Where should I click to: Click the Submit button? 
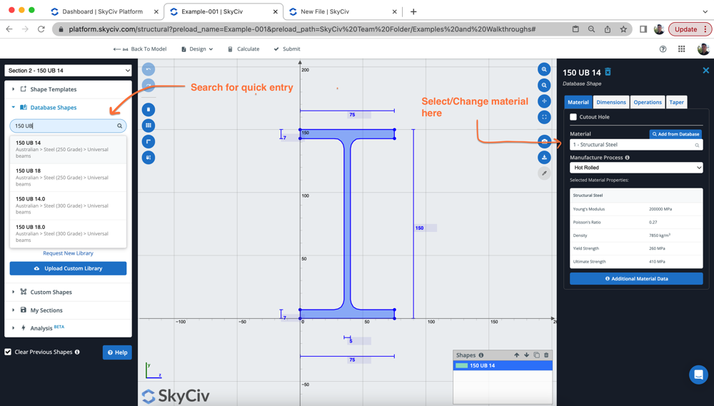287,49
